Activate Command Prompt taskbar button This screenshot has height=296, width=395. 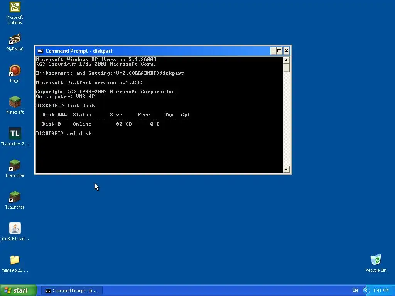pos(72,291)
